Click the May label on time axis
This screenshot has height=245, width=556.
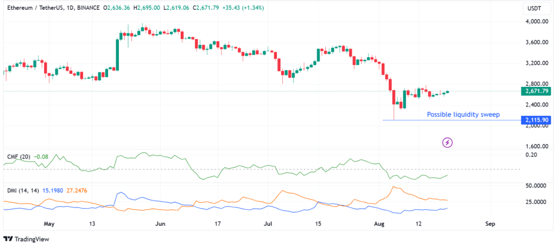pos(48,224)
